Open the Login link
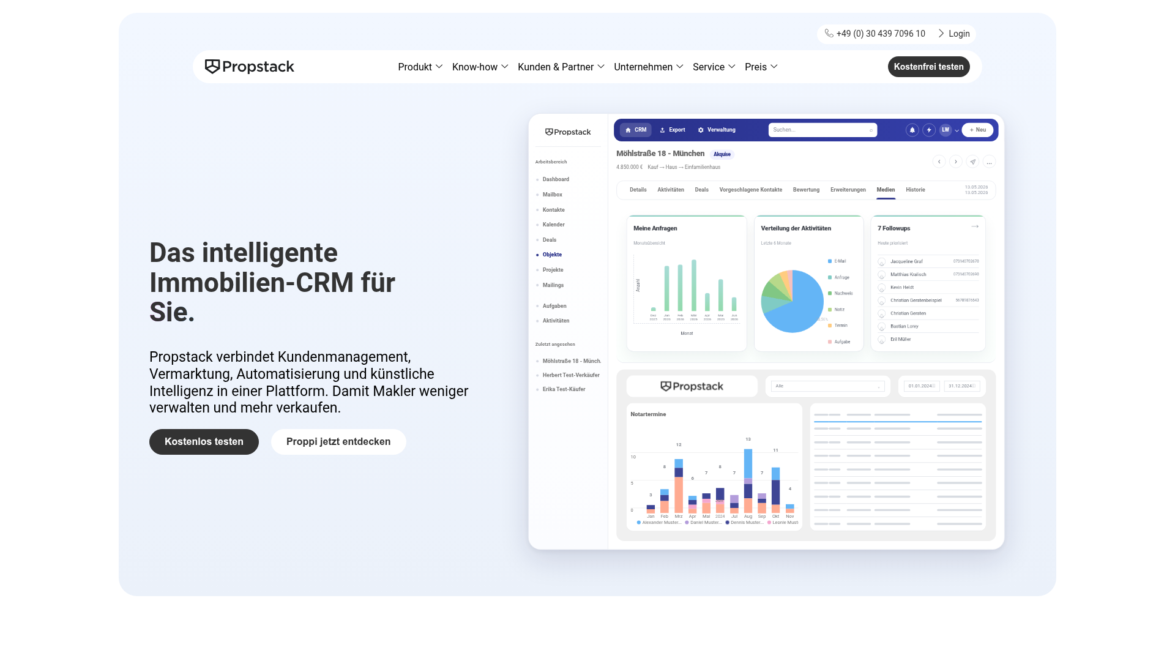This screenshot has height=661, width=1175. click(x=954, y=34)
